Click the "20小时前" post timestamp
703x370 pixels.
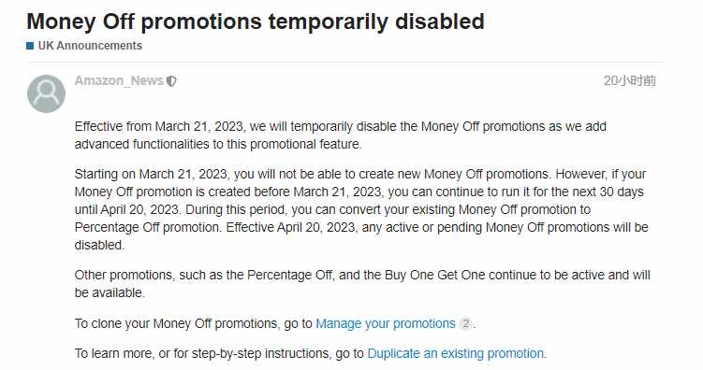click(629, 80)
